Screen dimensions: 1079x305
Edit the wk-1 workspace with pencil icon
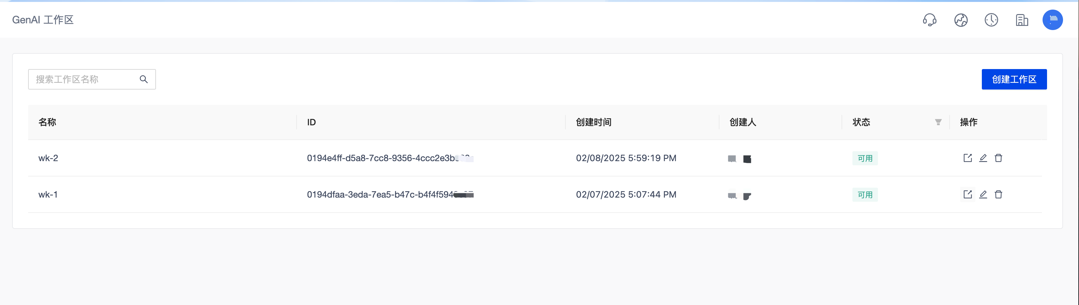(x=983, y=194)
